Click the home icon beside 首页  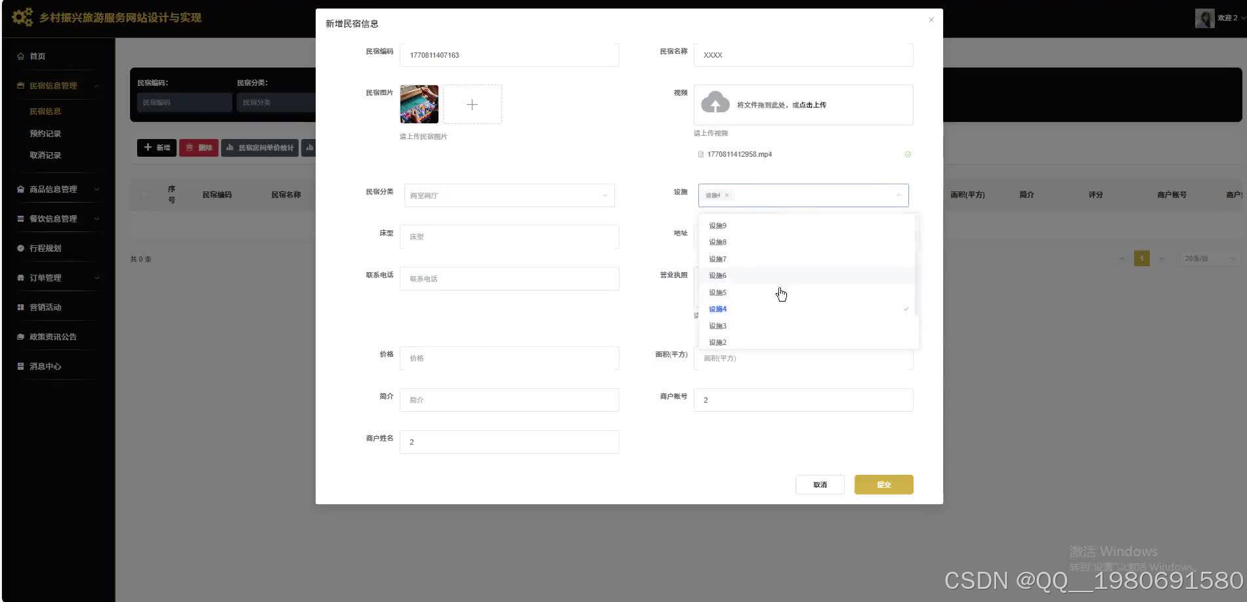[20, 56]
